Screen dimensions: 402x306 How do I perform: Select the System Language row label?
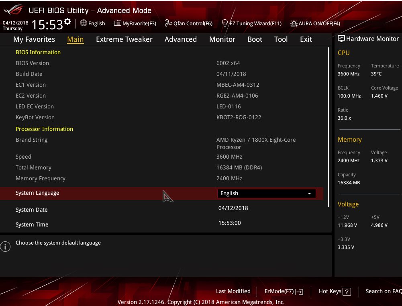(37, 193)
